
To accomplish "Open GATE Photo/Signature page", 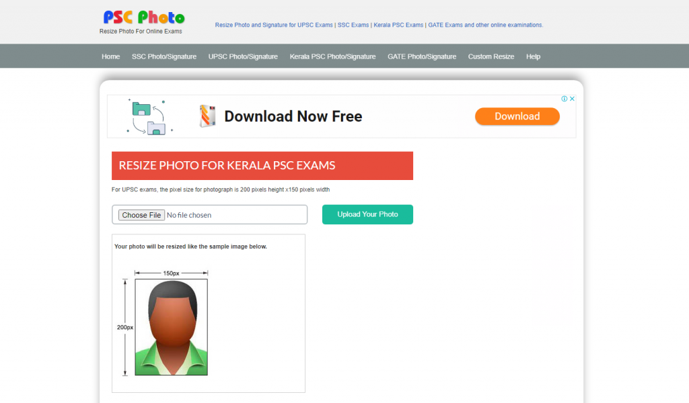I will [x=422, y=56].
